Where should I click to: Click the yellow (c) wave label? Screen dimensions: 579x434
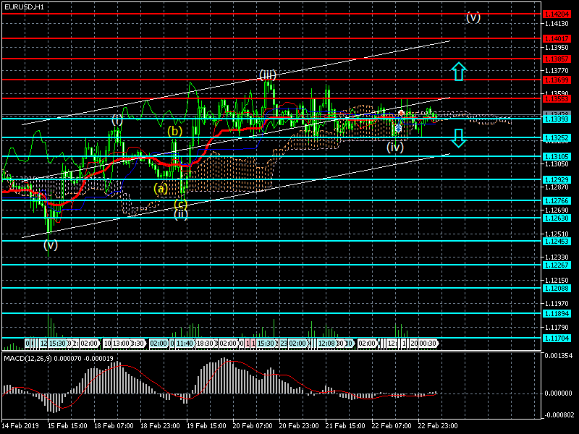coord(181,203)
